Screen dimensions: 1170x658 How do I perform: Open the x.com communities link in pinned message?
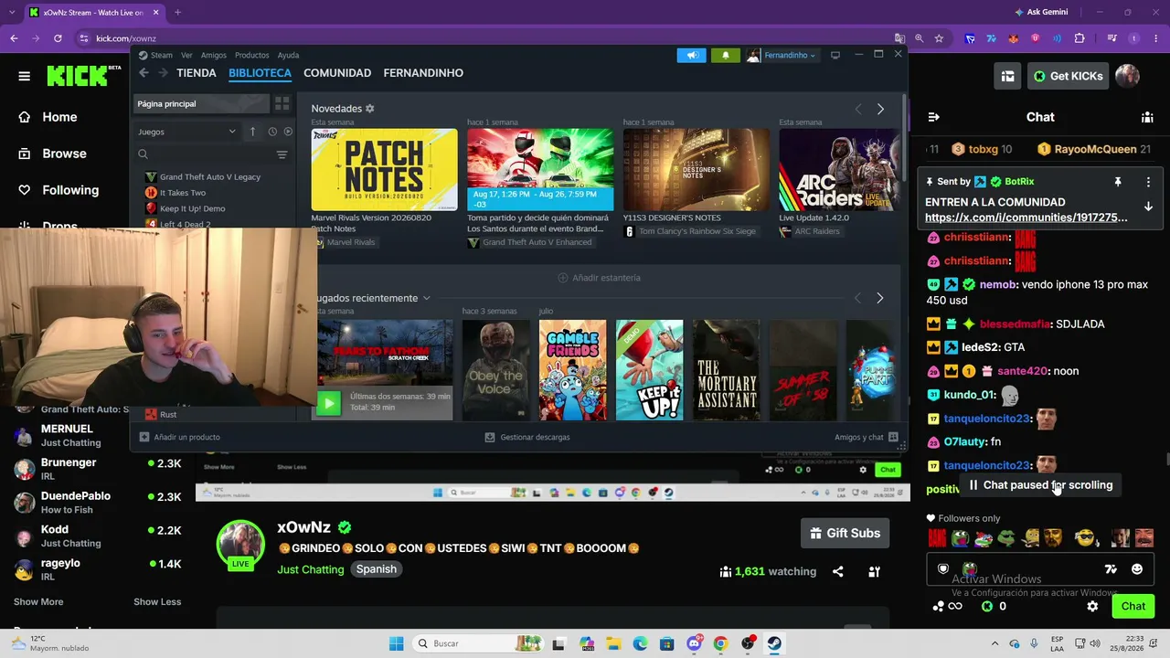(1026, 218)
